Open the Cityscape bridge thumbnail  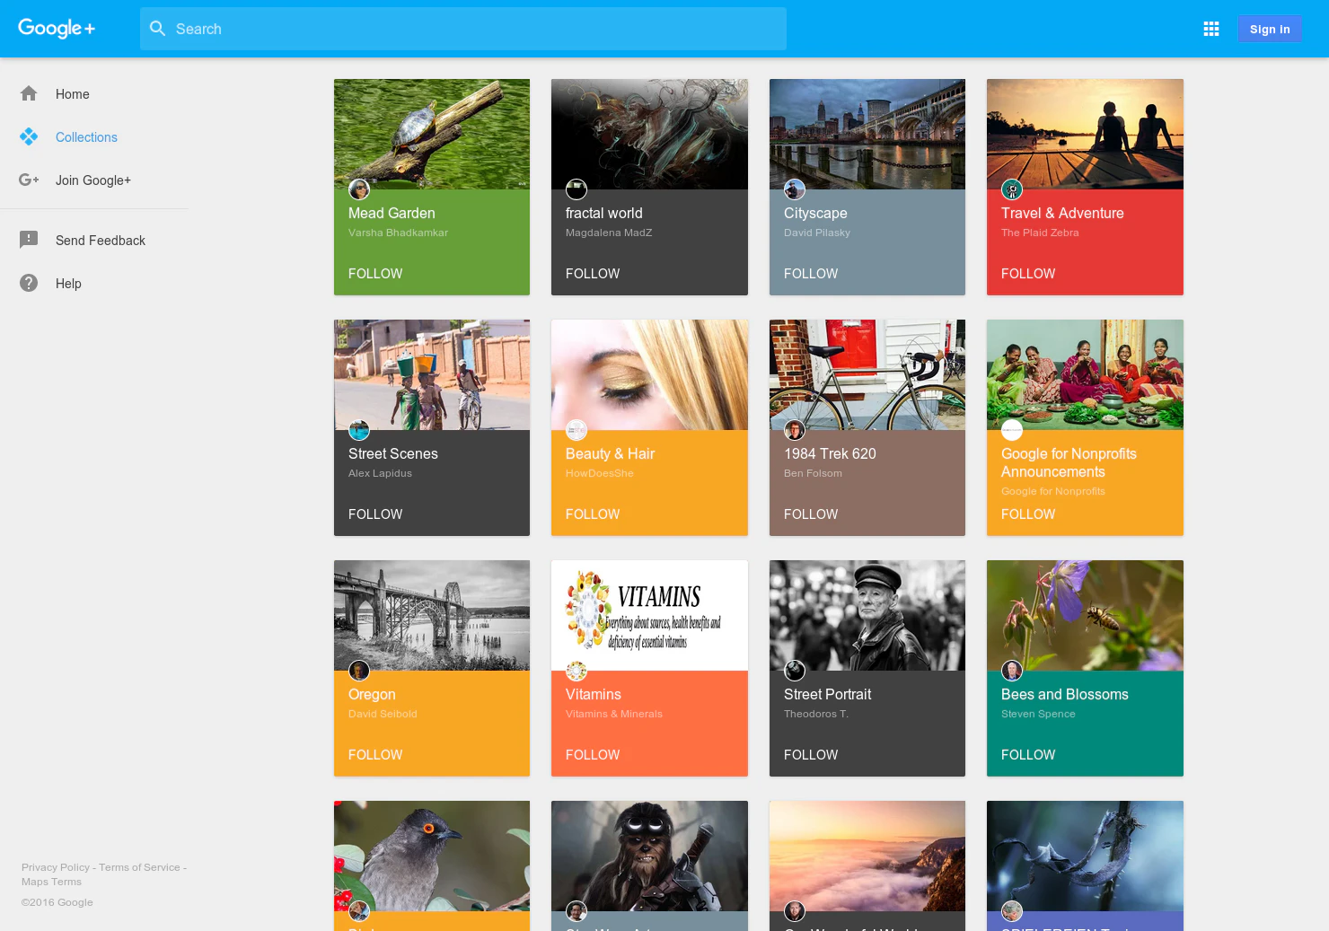(867, 134)
